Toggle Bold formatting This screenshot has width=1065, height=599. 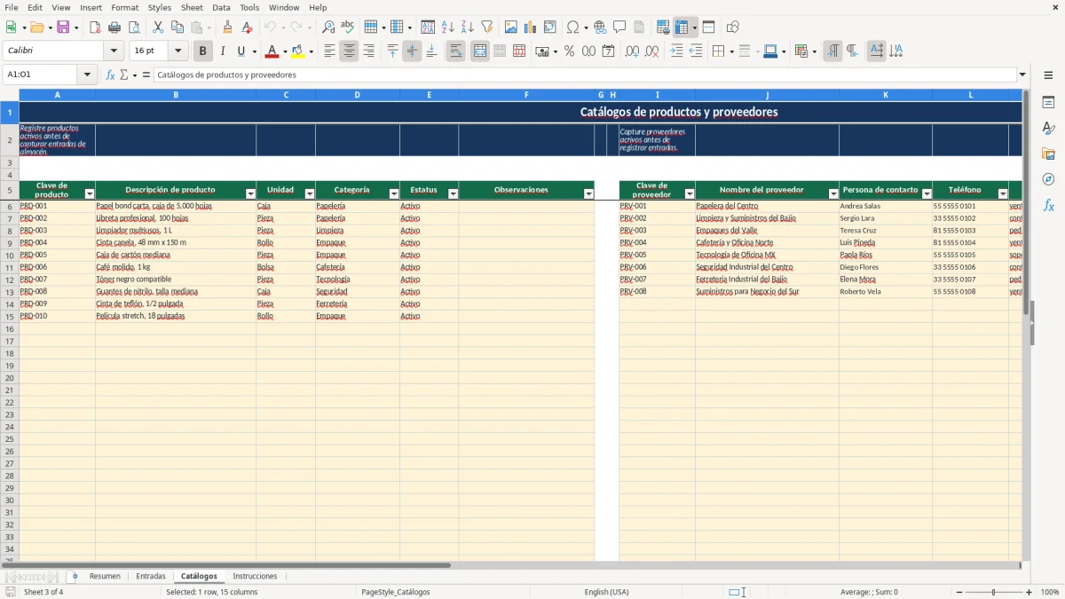[203, 51]
